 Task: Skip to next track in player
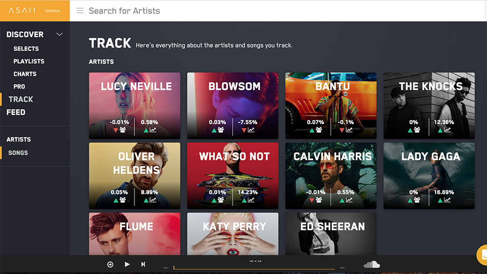[x=143, y=264]
